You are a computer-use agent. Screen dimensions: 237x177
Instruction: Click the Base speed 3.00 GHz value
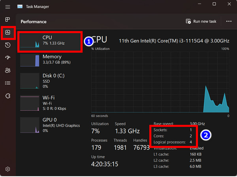197,124
